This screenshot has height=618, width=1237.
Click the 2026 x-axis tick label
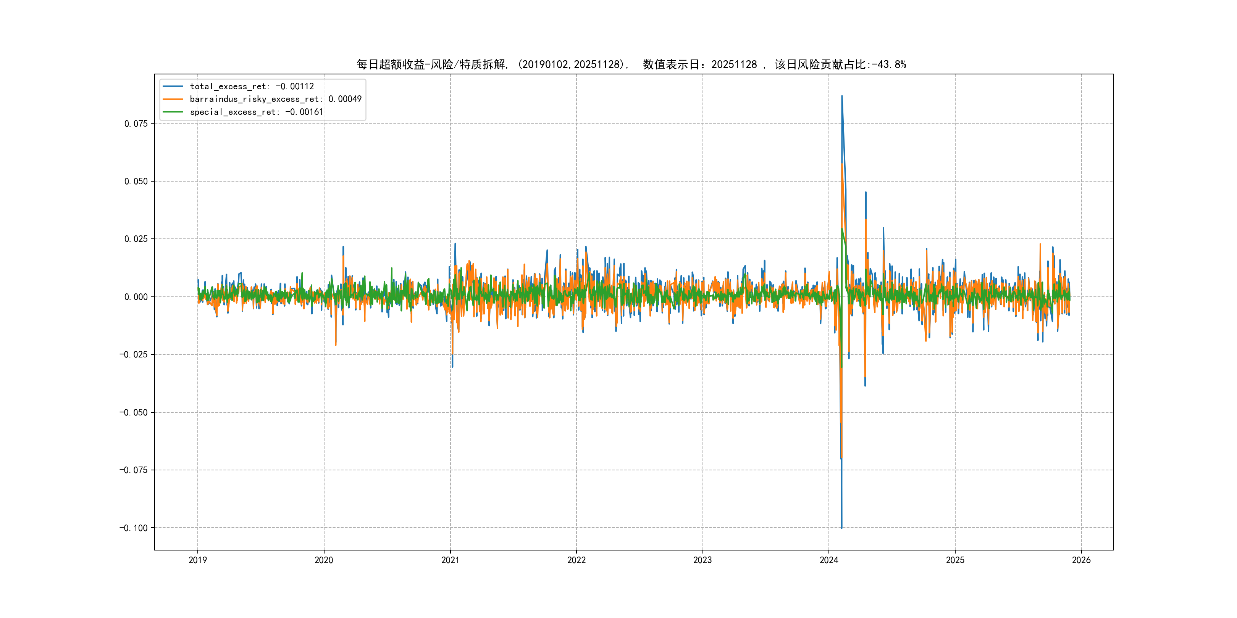click(x=1081, y=560)
